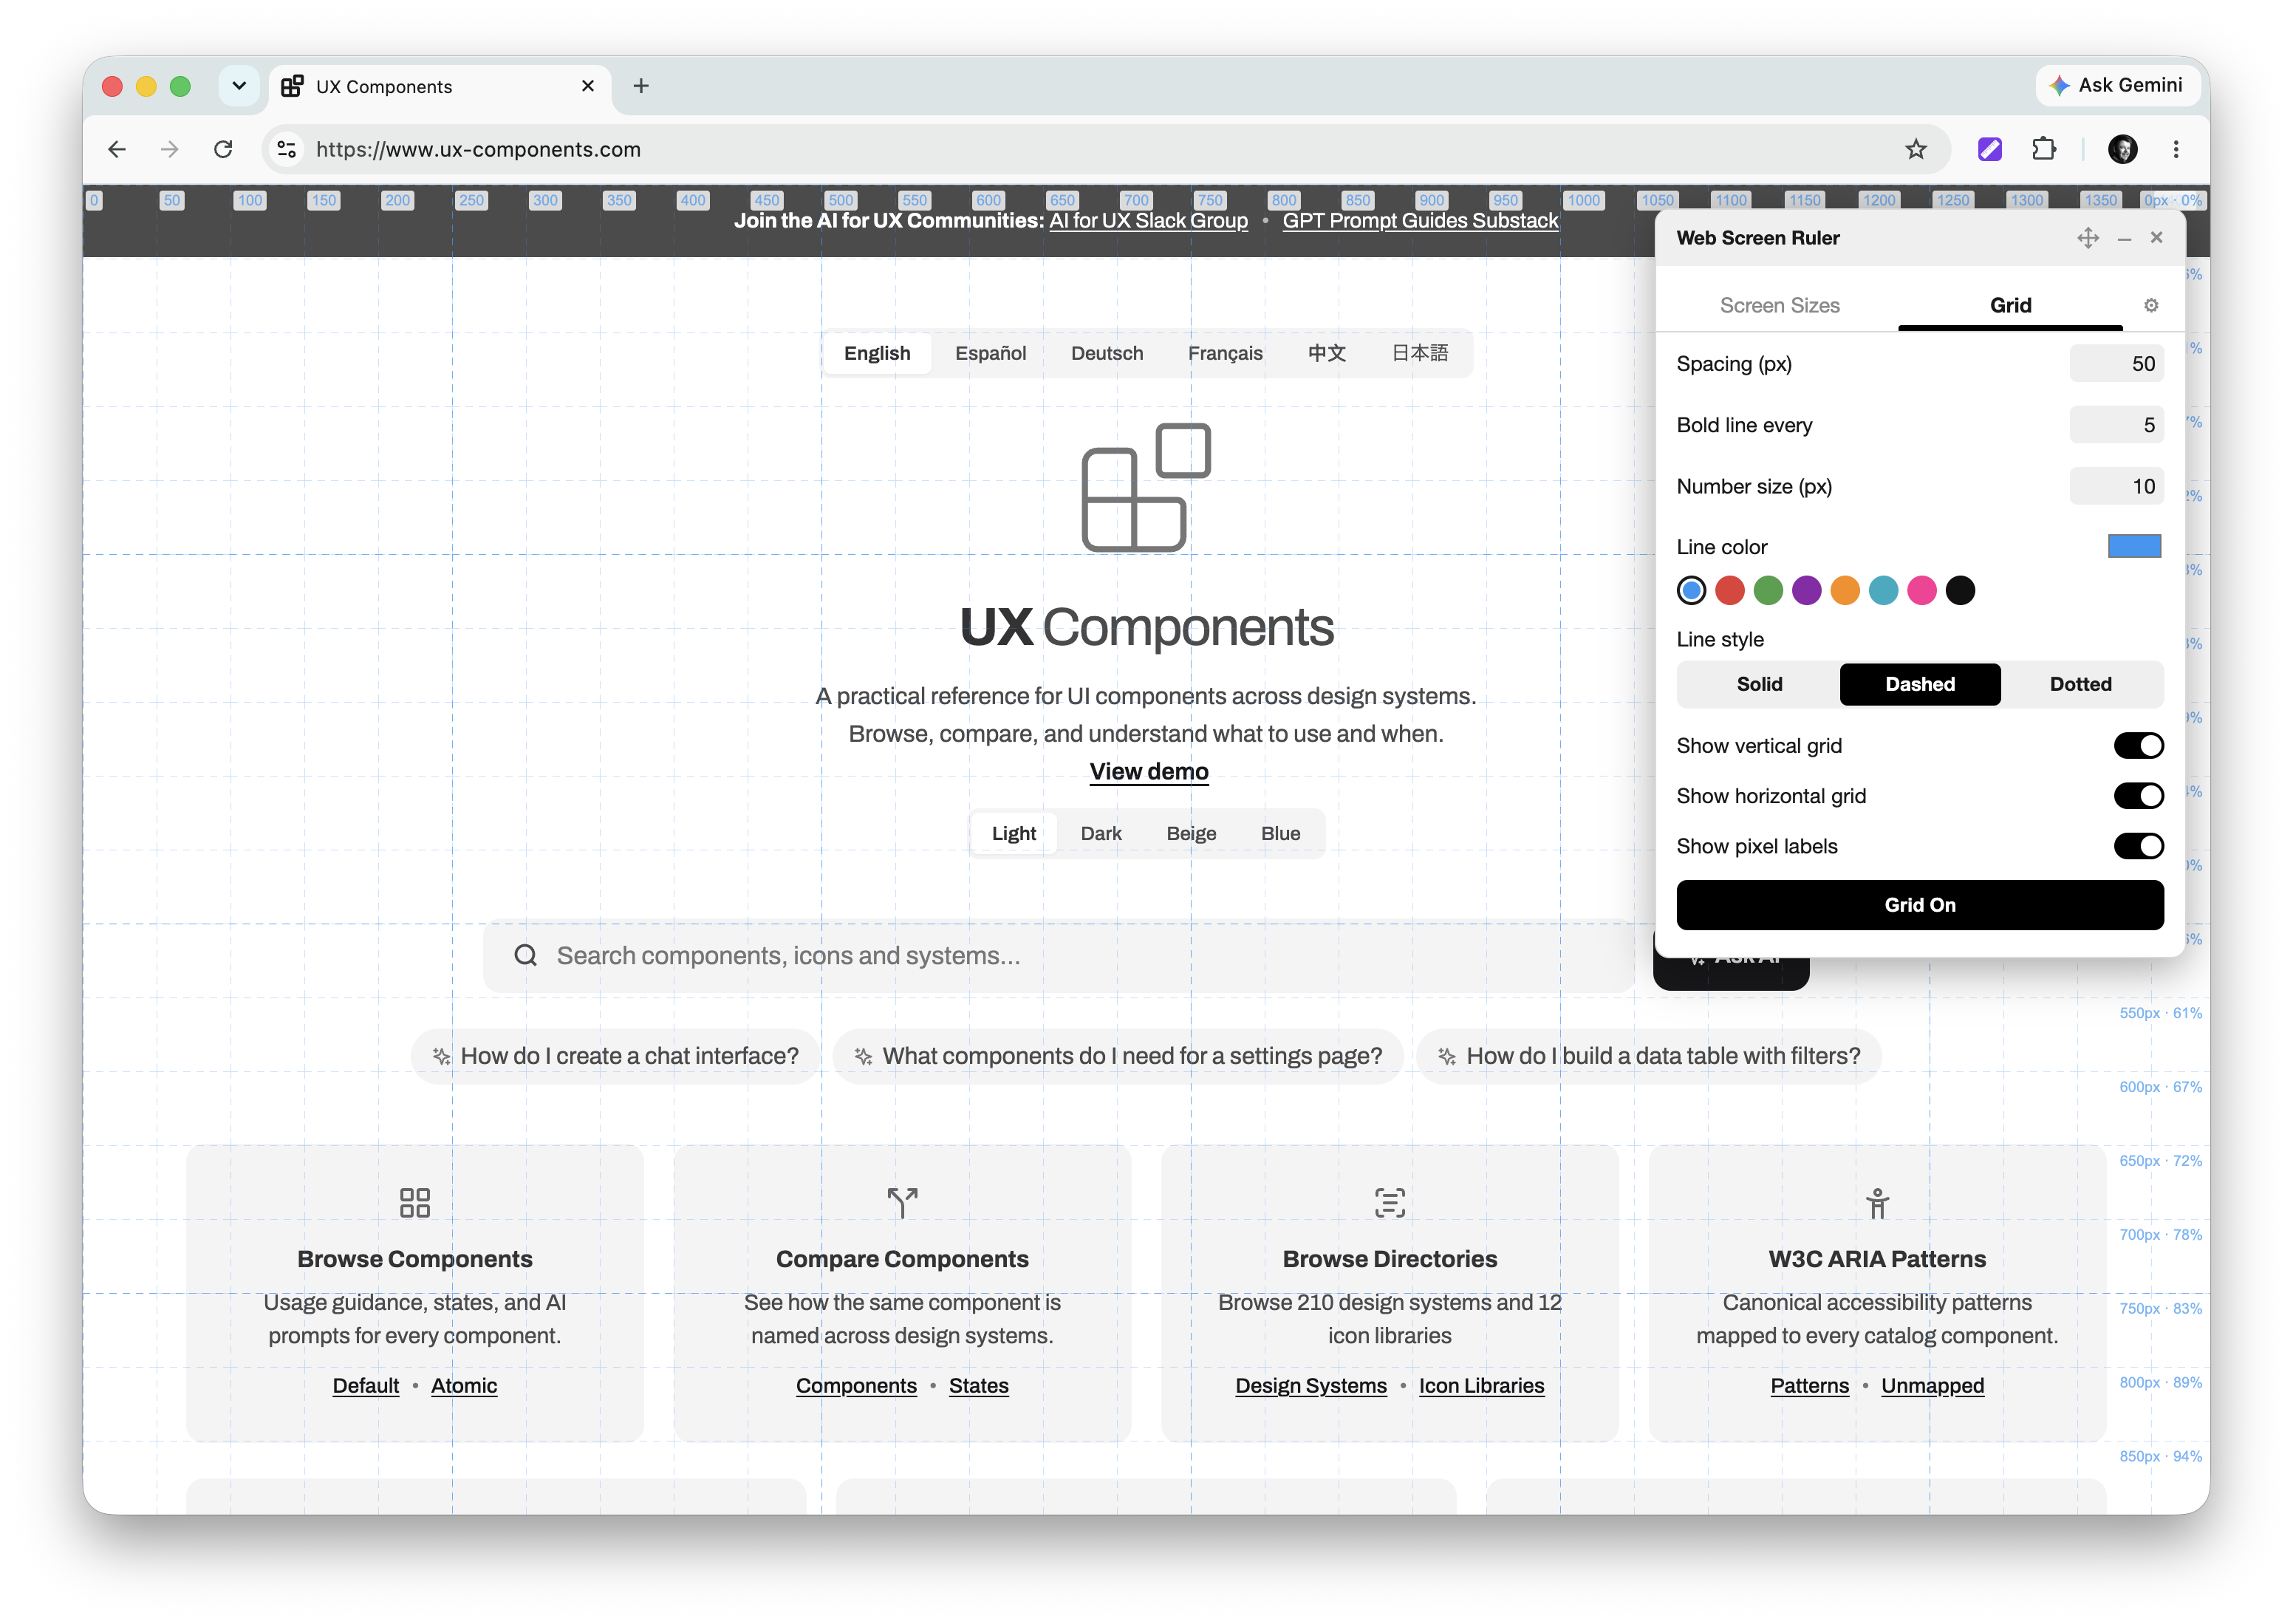Viewport: 2293px width, 1624px height.
Task: Click the Grid On button
Action: (x=1920, y=905)
